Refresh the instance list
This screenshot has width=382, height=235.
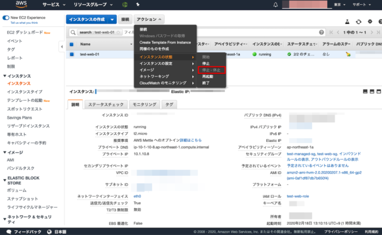pyautogui.click(x=358, y=21)
